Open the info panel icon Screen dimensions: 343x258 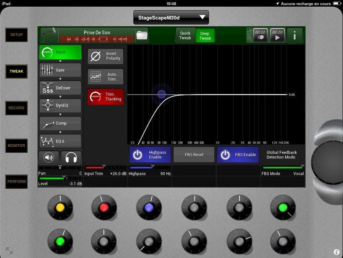click(x=295, y=35)
